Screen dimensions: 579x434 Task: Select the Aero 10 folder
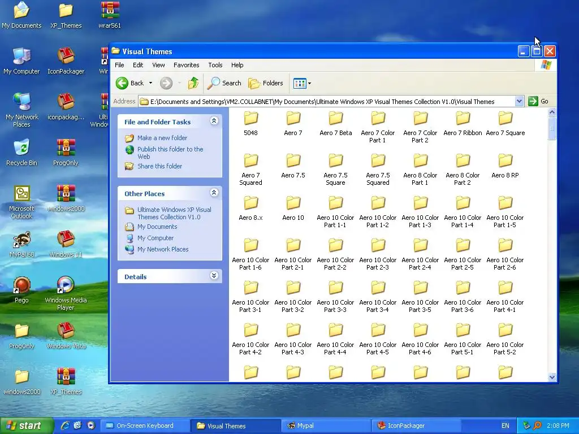[x=293, y=209]
